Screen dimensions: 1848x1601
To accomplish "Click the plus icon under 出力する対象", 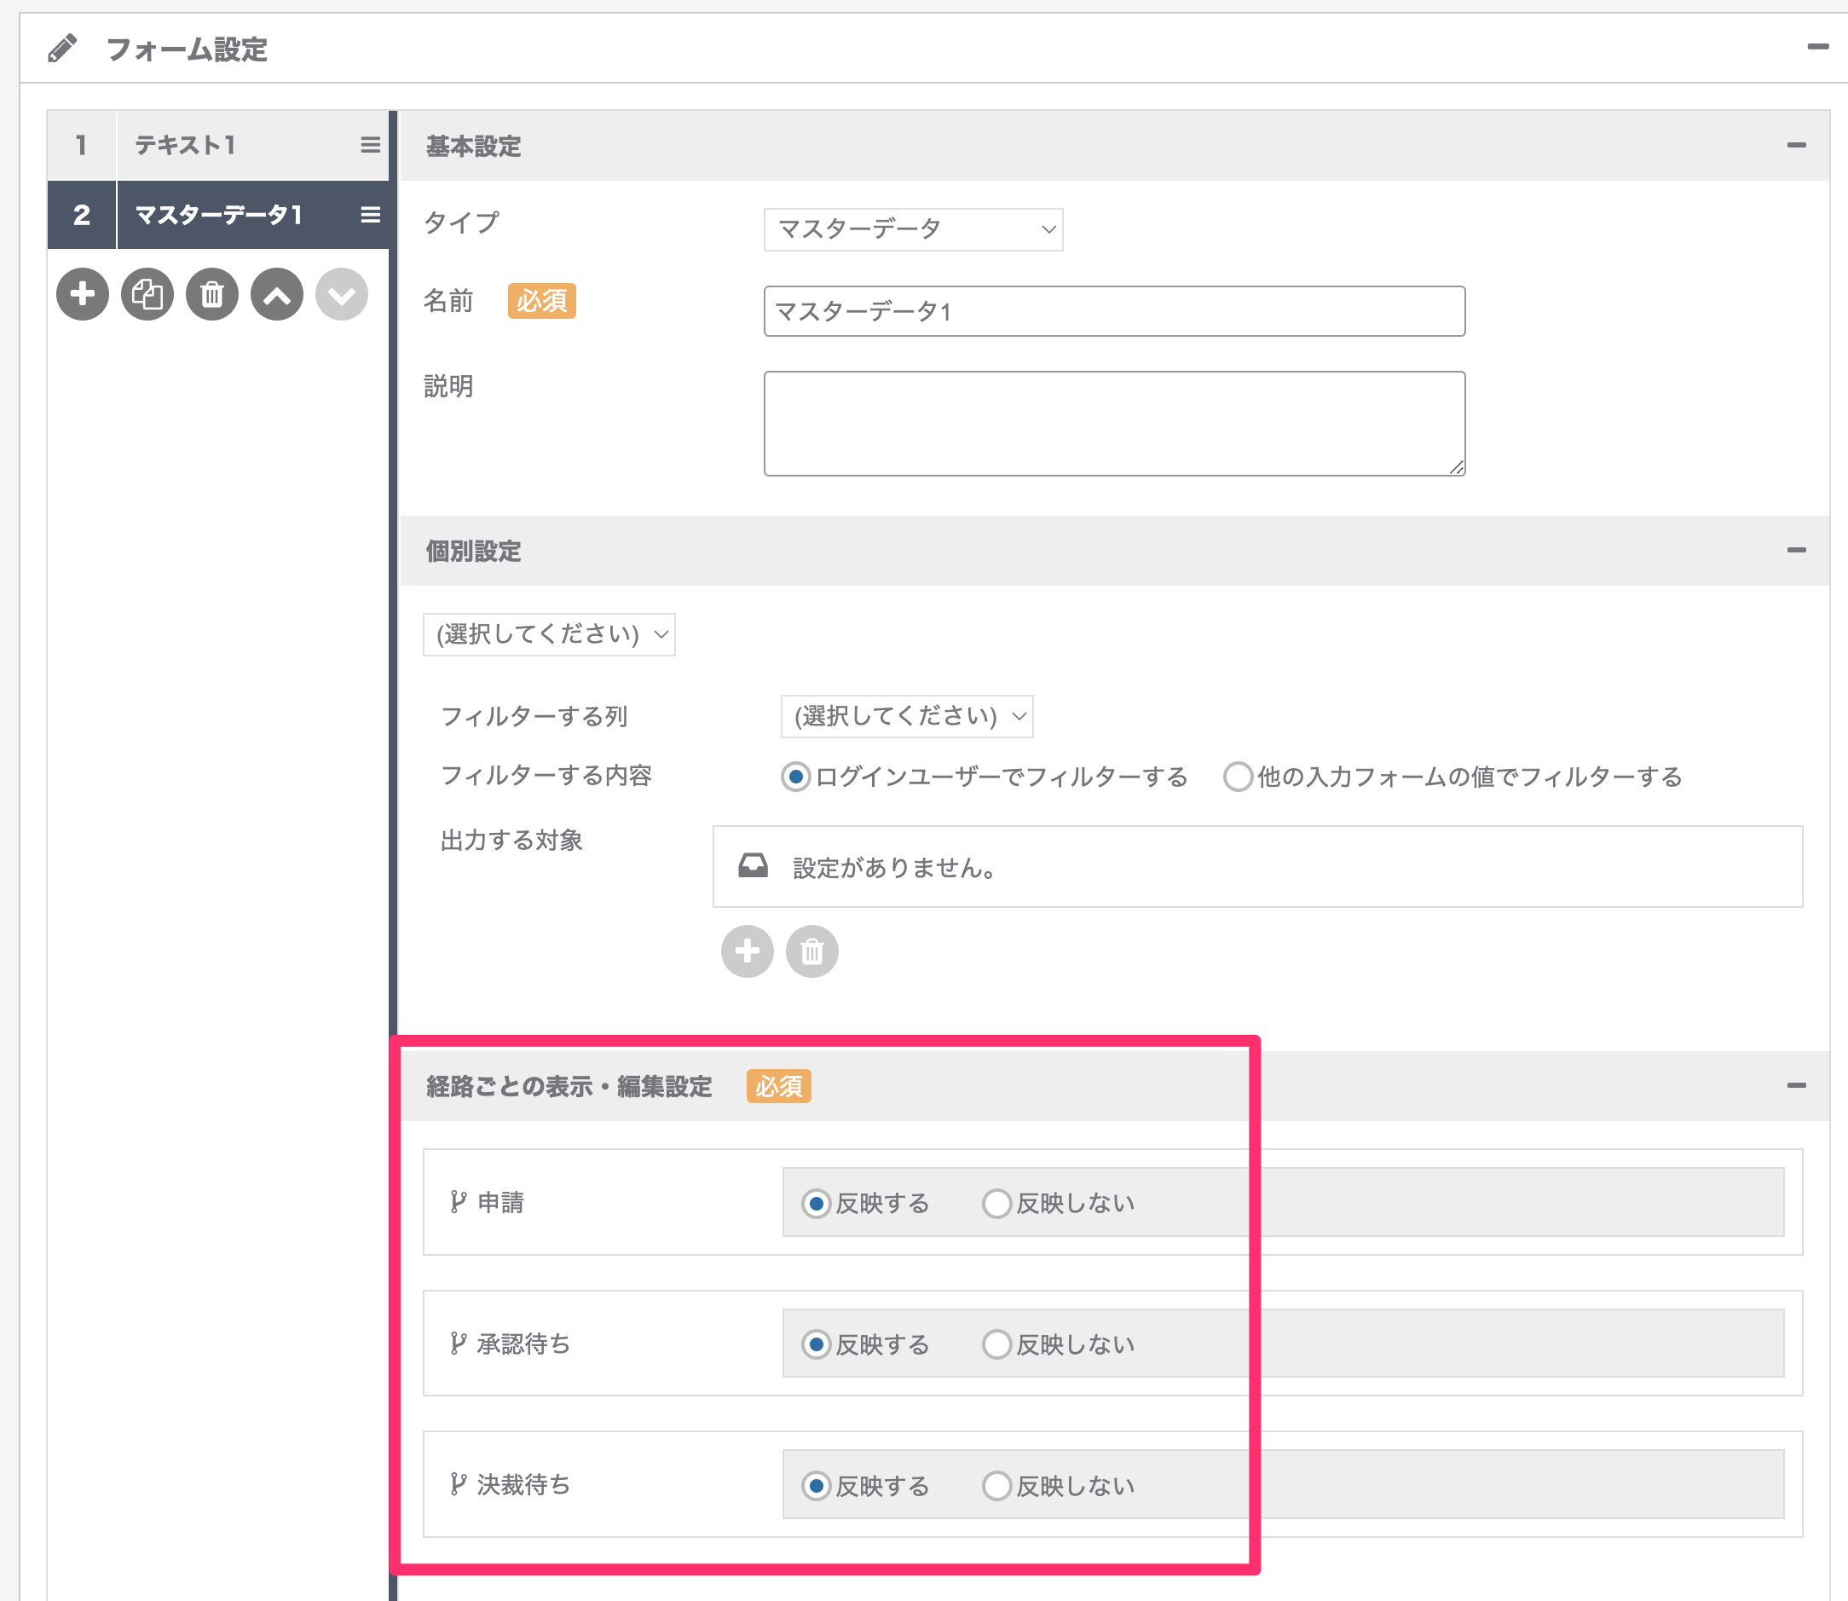I will [x=747, y=951].
